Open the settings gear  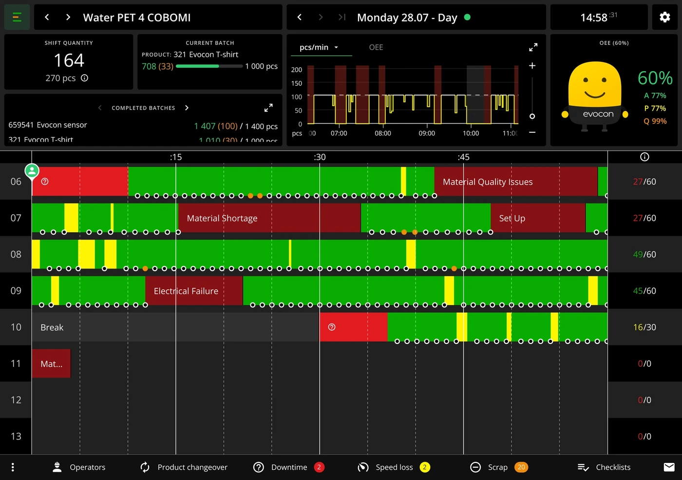click(x=665, y=18)
